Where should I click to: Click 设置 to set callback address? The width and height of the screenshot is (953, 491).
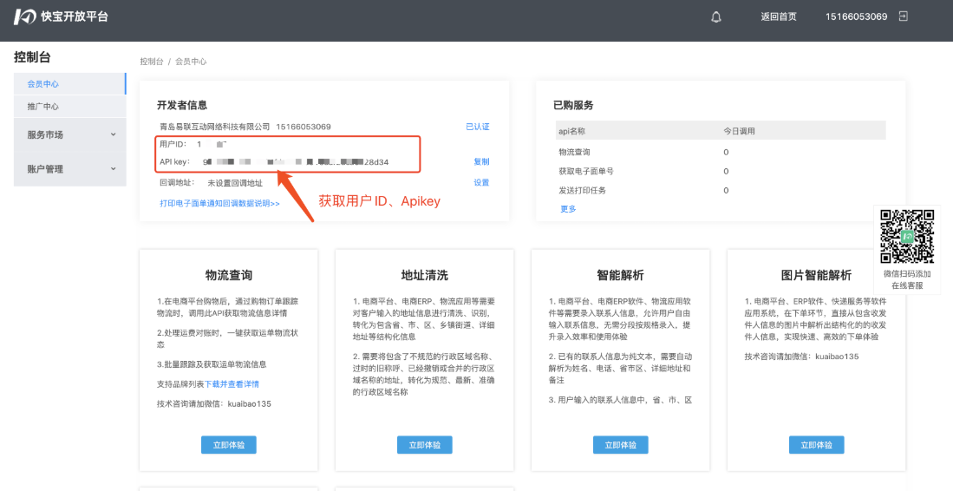[x=481, y=183]
